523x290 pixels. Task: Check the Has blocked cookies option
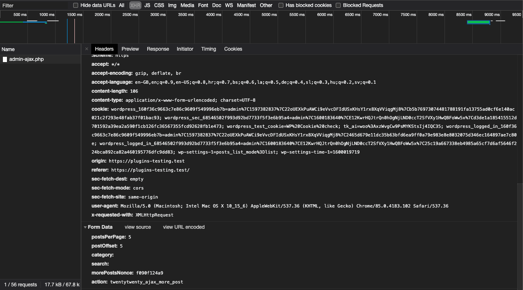[281, 5]
